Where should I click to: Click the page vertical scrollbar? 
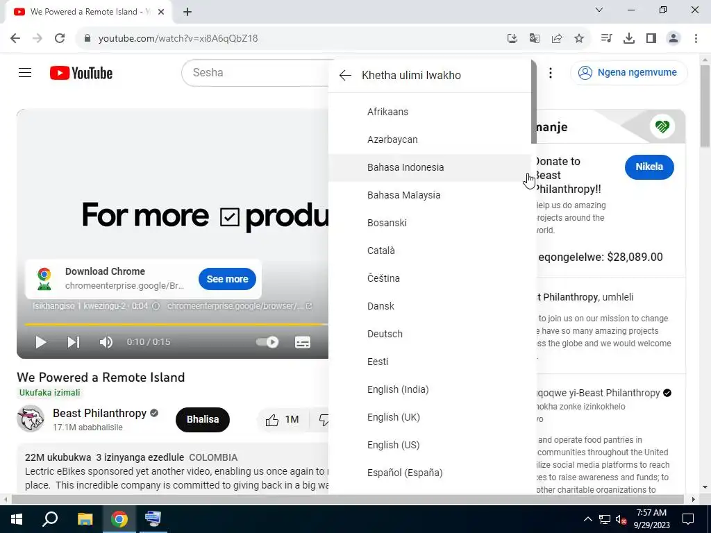(705, 106)
